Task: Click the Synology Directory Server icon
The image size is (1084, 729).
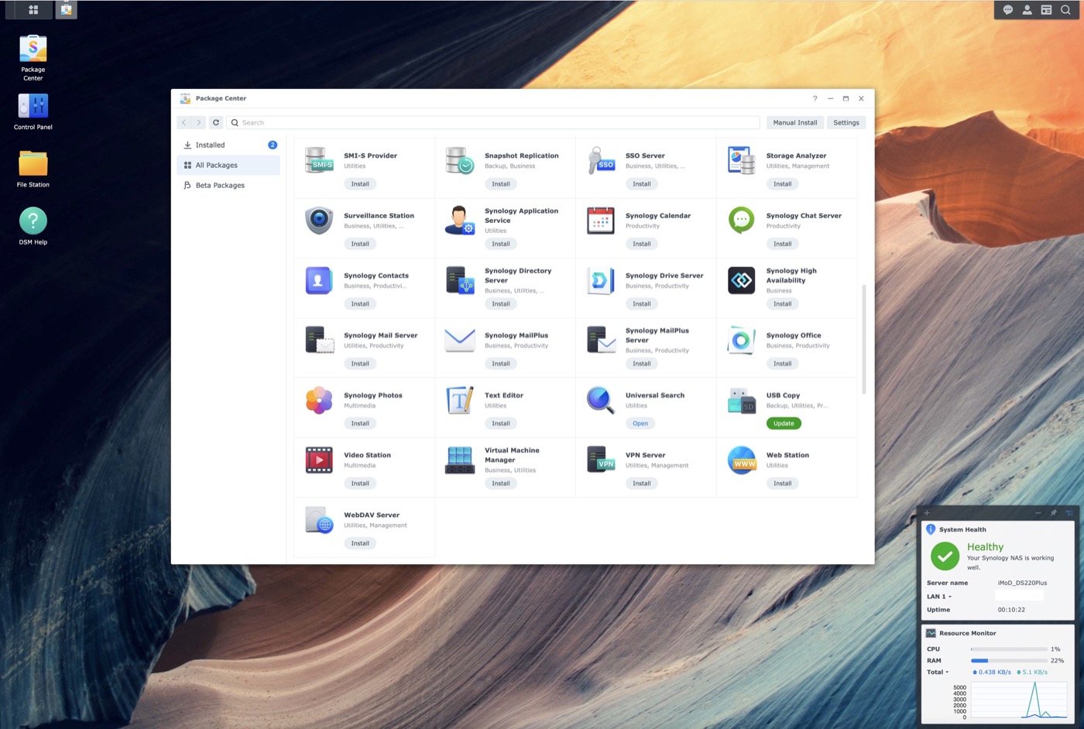Action: [460, 280]
